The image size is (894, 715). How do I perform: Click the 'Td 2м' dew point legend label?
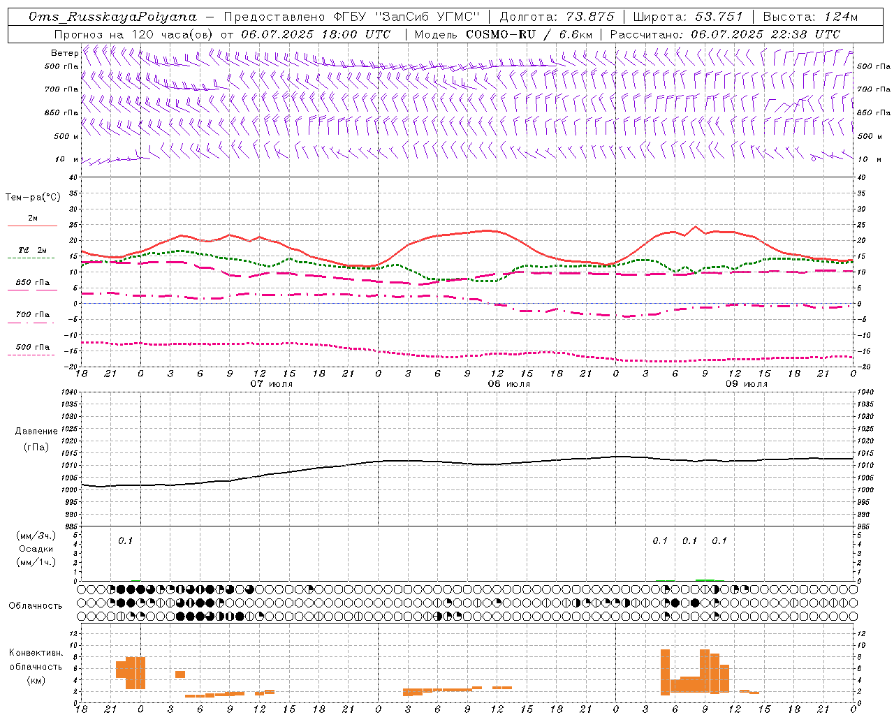(32, 250)
